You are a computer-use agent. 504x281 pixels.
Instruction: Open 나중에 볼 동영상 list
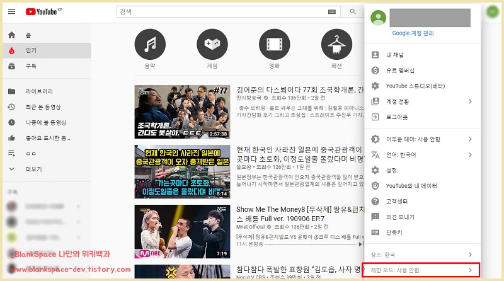tap(47, 122)
